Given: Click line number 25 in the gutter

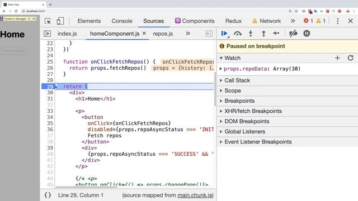Looking at the screenshot, I should tap(50, 62).
